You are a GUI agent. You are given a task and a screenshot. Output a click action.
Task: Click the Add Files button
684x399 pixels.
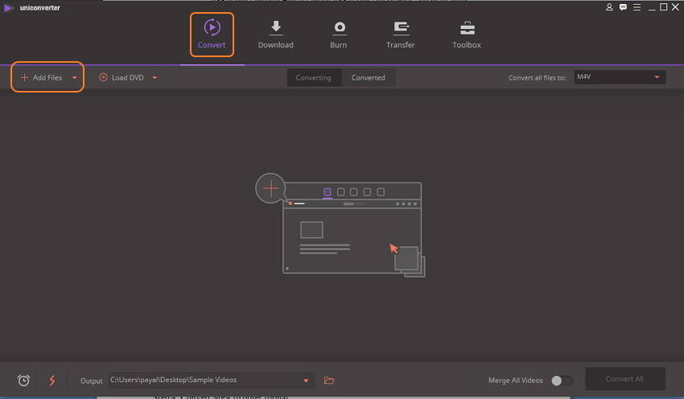[41, 77]
